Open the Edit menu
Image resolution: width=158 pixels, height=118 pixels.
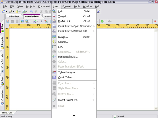click(12, 6)
